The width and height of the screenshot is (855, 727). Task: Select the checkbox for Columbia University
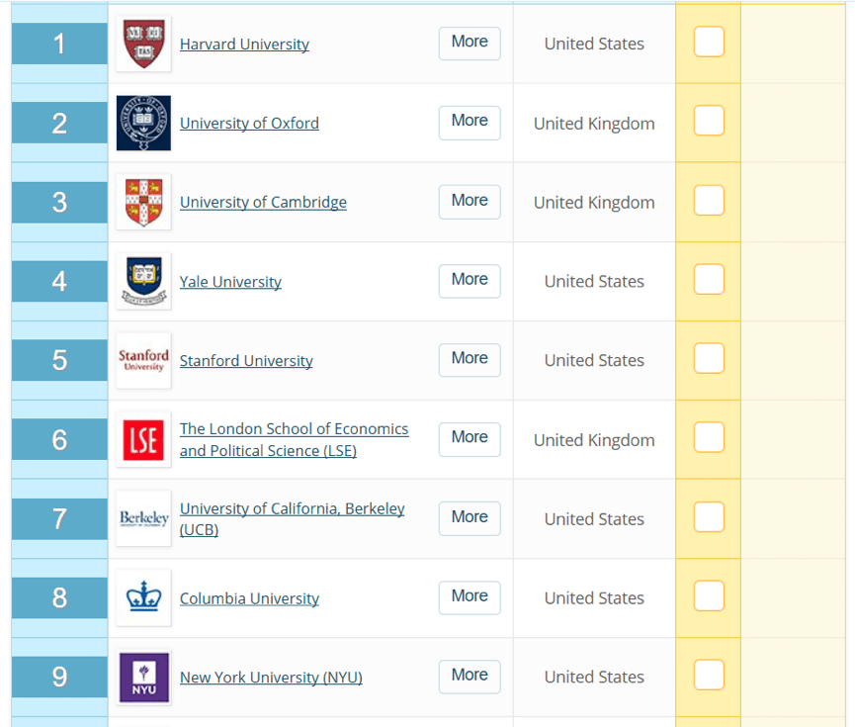click(709, 596)
